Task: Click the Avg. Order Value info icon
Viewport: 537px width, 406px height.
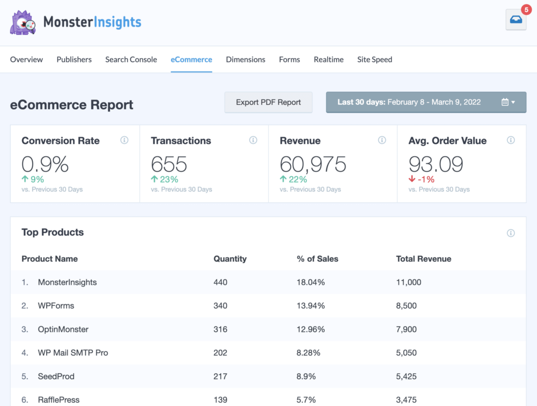Action: [x=511, y=140]
